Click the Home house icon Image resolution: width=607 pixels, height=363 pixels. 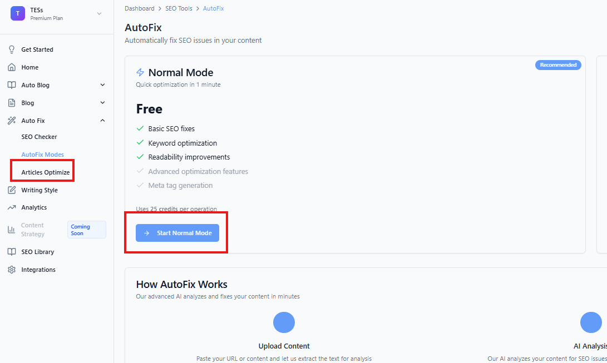point(12,67)
